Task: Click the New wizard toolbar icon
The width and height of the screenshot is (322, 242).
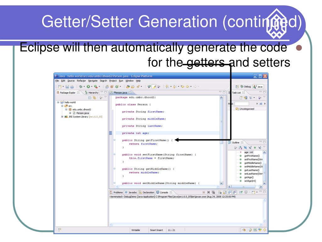Action: [60, 87]
